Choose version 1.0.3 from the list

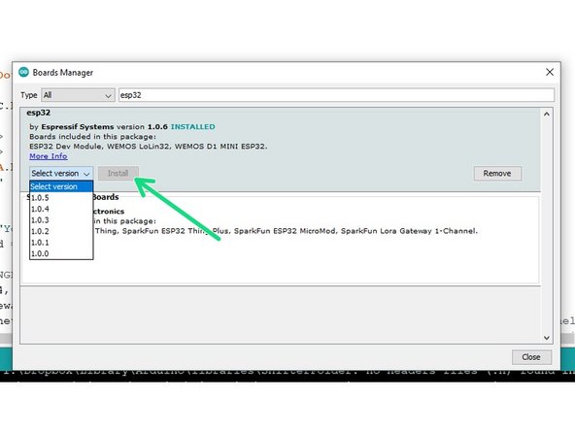click(61, 220)
